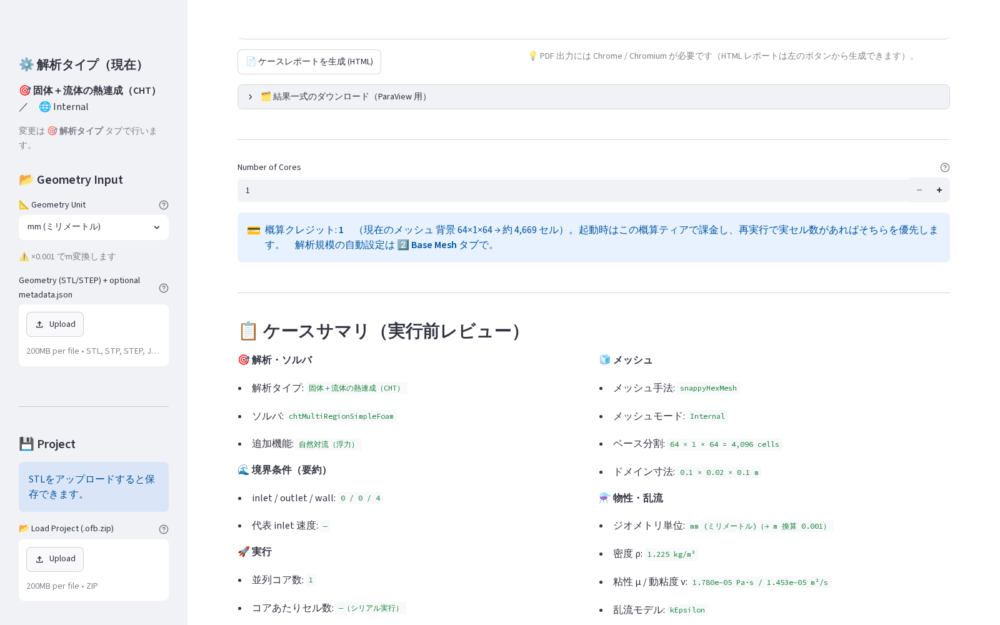Click help icon next to Geometry Unit

(164, 205)
